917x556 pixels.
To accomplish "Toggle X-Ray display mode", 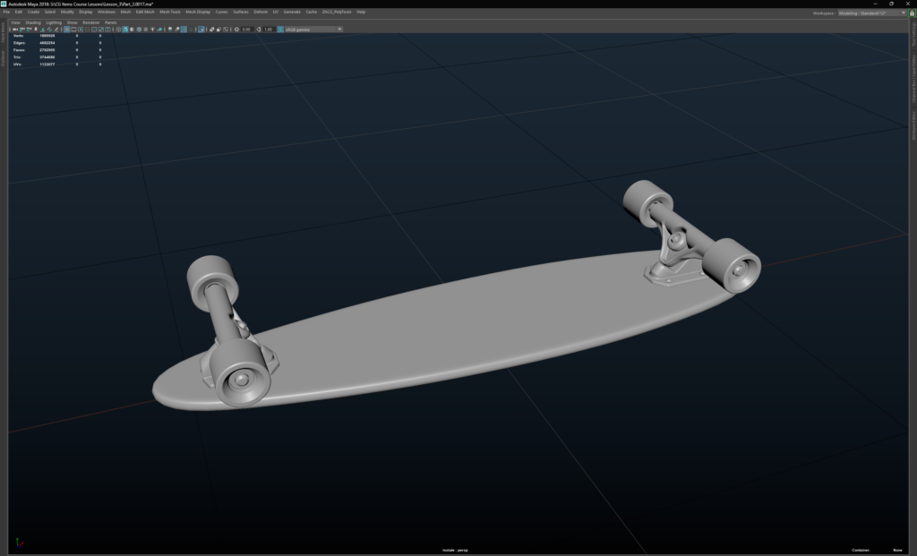I will [211, 30].
